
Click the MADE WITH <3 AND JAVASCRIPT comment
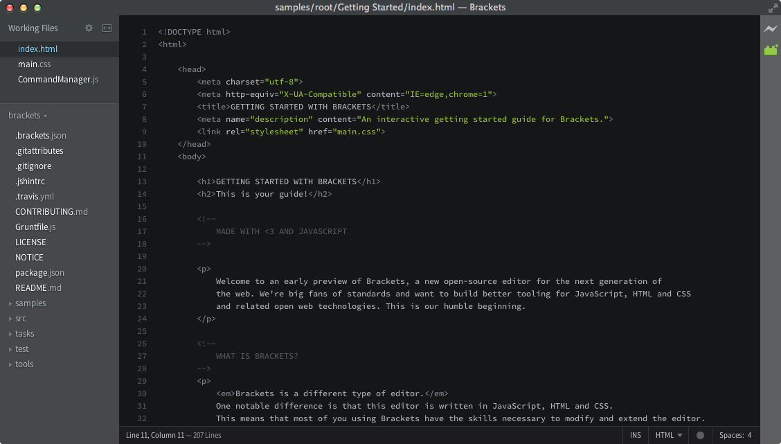[281, 231]
